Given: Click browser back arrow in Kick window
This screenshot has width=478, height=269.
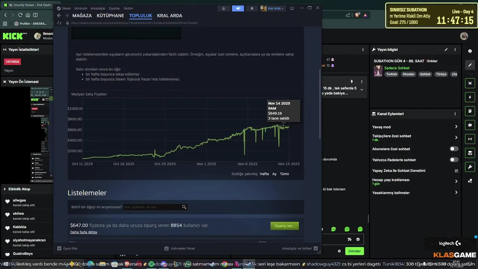Looking at the screenshot, I should (x=5, y=15).
